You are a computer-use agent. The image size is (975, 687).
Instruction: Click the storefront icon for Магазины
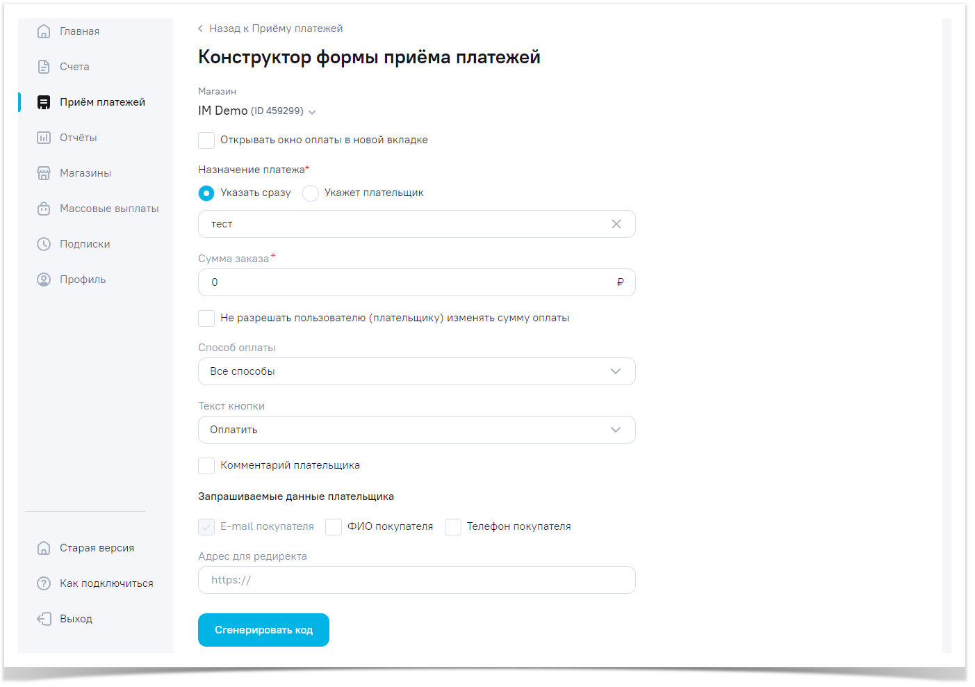44,173
